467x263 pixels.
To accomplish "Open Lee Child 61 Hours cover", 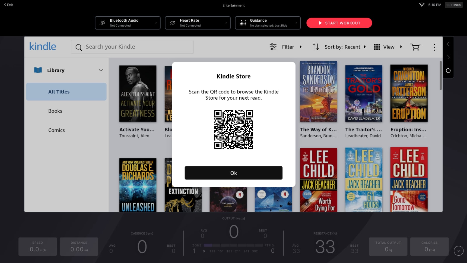I will pos(364,180).
